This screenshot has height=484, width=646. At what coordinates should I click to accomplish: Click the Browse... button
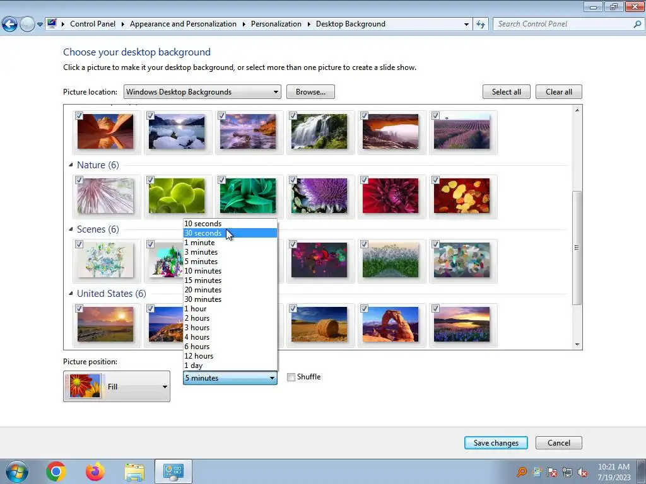(x=310, y=92)
